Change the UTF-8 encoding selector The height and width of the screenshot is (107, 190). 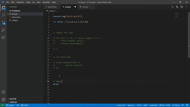click(x=139, y=105)
